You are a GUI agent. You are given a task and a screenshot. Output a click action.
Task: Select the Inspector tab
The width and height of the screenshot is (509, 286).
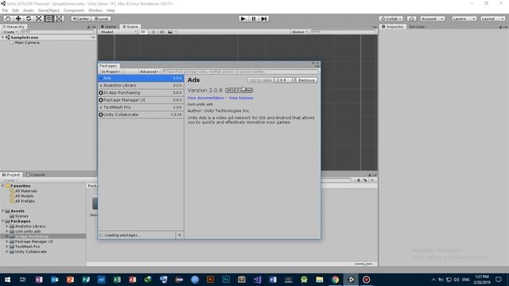coord(393,26)
